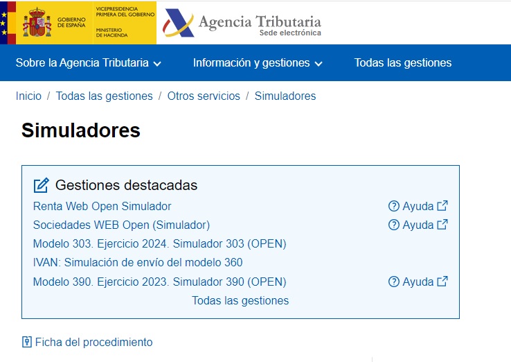Open Ficha del procedimiento link

pyautogui.click(x=94, y=342)
